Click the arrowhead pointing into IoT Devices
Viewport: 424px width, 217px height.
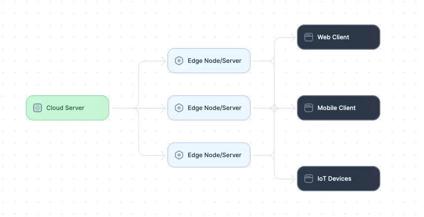pos(294,179)
